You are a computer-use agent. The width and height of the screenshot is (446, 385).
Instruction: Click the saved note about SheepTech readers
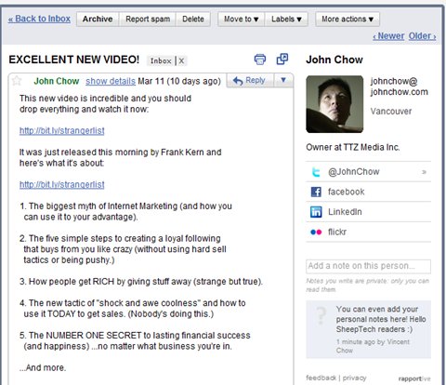(x=368, y=329)
